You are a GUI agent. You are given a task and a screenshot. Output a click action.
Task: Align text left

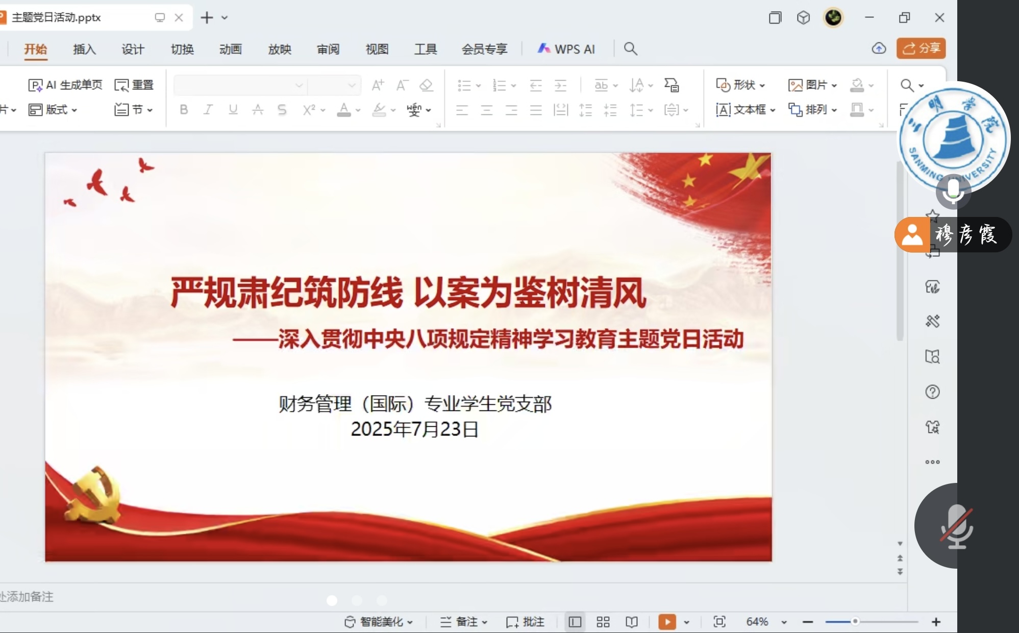pos(462,110)
